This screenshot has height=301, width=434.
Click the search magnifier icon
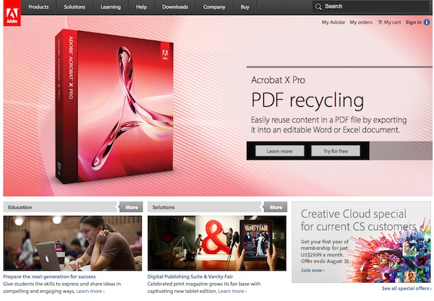click(x=318, y=6)
